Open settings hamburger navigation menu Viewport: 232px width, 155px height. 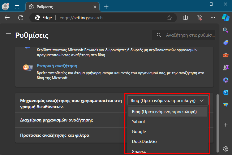(8, 35)
